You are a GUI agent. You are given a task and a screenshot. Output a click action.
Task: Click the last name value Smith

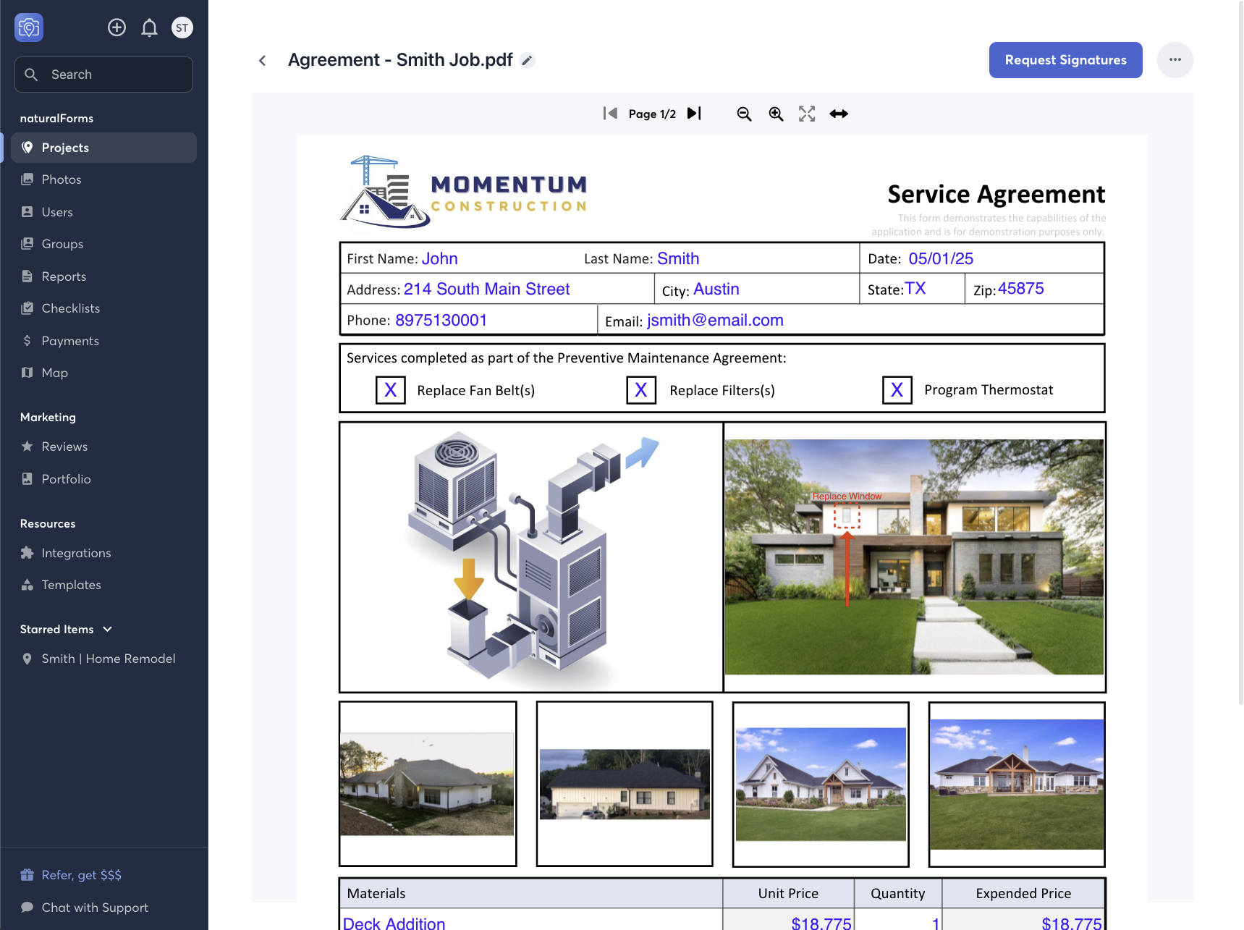678,258
